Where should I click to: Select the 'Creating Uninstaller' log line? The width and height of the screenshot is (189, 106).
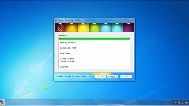pos(67,62)
